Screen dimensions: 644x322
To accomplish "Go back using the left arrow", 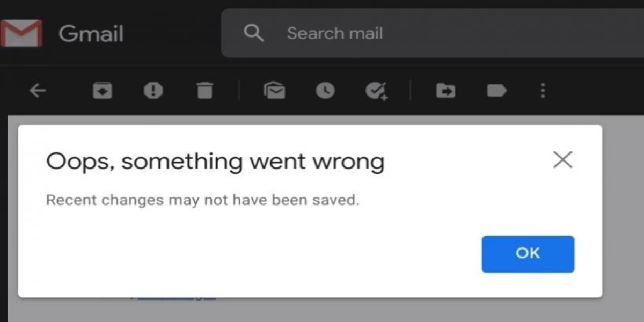I will [x=37, y=91].
